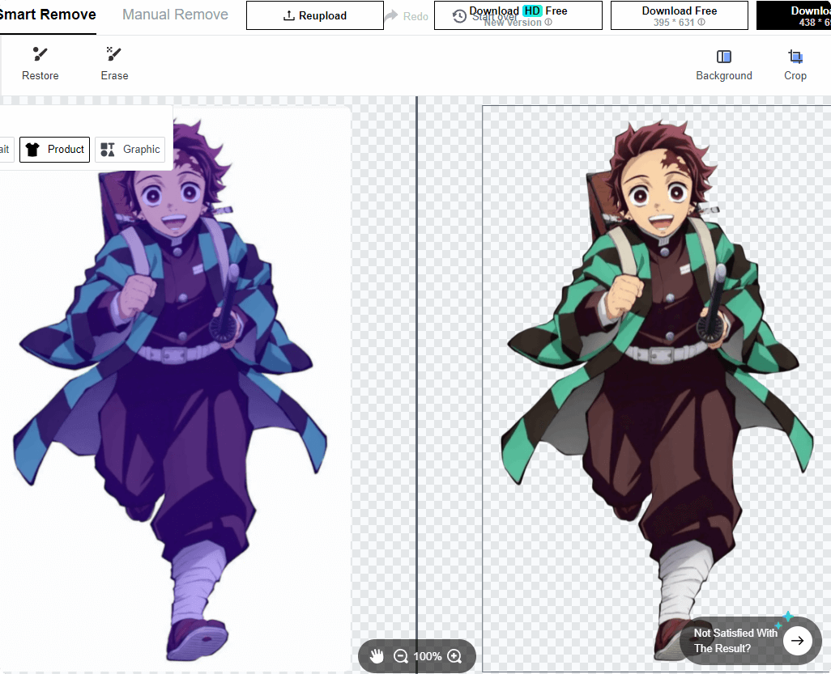Switch to the Smart Remove tab
The image size is (831, 674).
point(47,15)
